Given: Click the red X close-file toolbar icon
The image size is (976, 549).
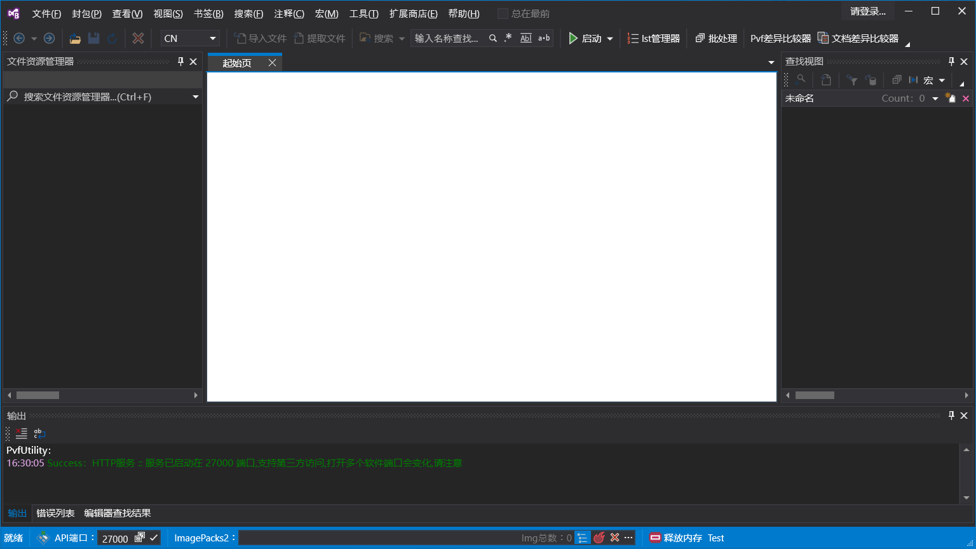Looking at the screenshot, I should click(138, 38).
